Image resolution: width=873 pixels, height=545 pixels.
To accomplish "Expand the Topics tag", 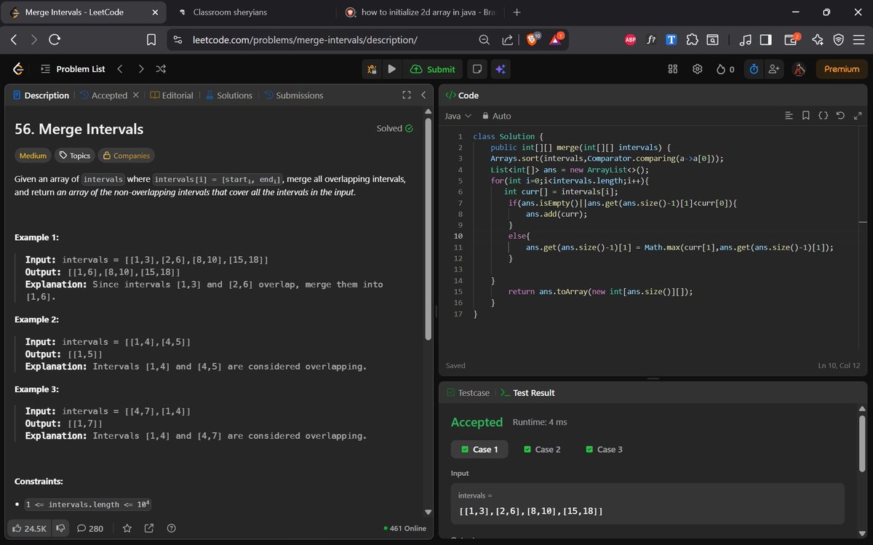I will coord(74,156).
